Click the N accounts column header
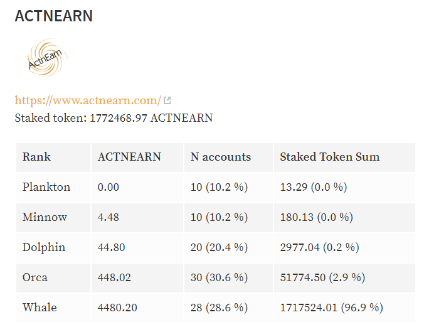 (x=220, y=157)
